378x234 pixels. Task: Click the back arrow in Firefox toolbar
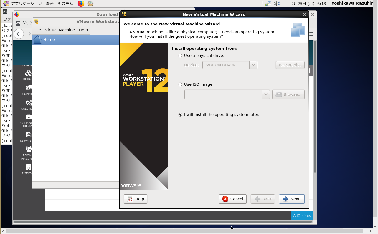19,34
